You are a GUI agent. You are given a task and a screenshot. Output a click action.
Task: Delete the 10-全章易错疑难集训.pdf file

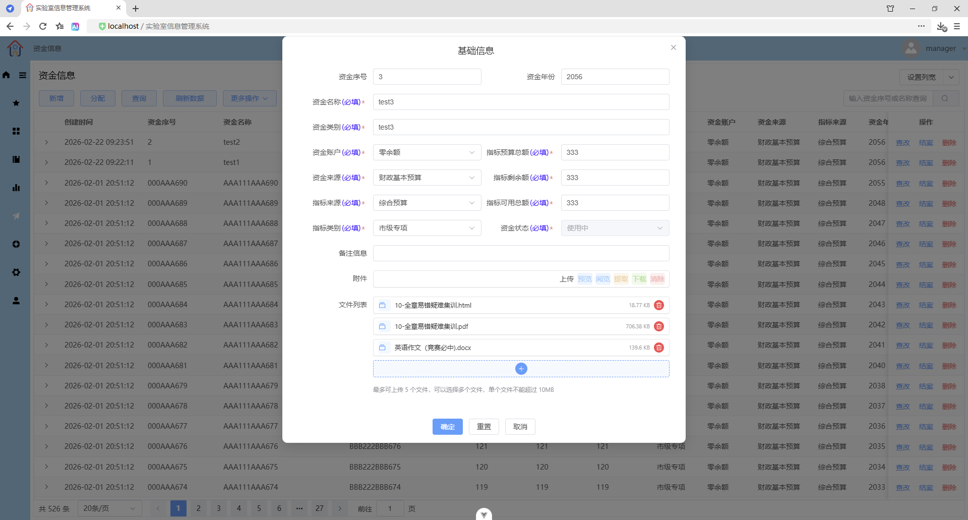click(658, 326)
